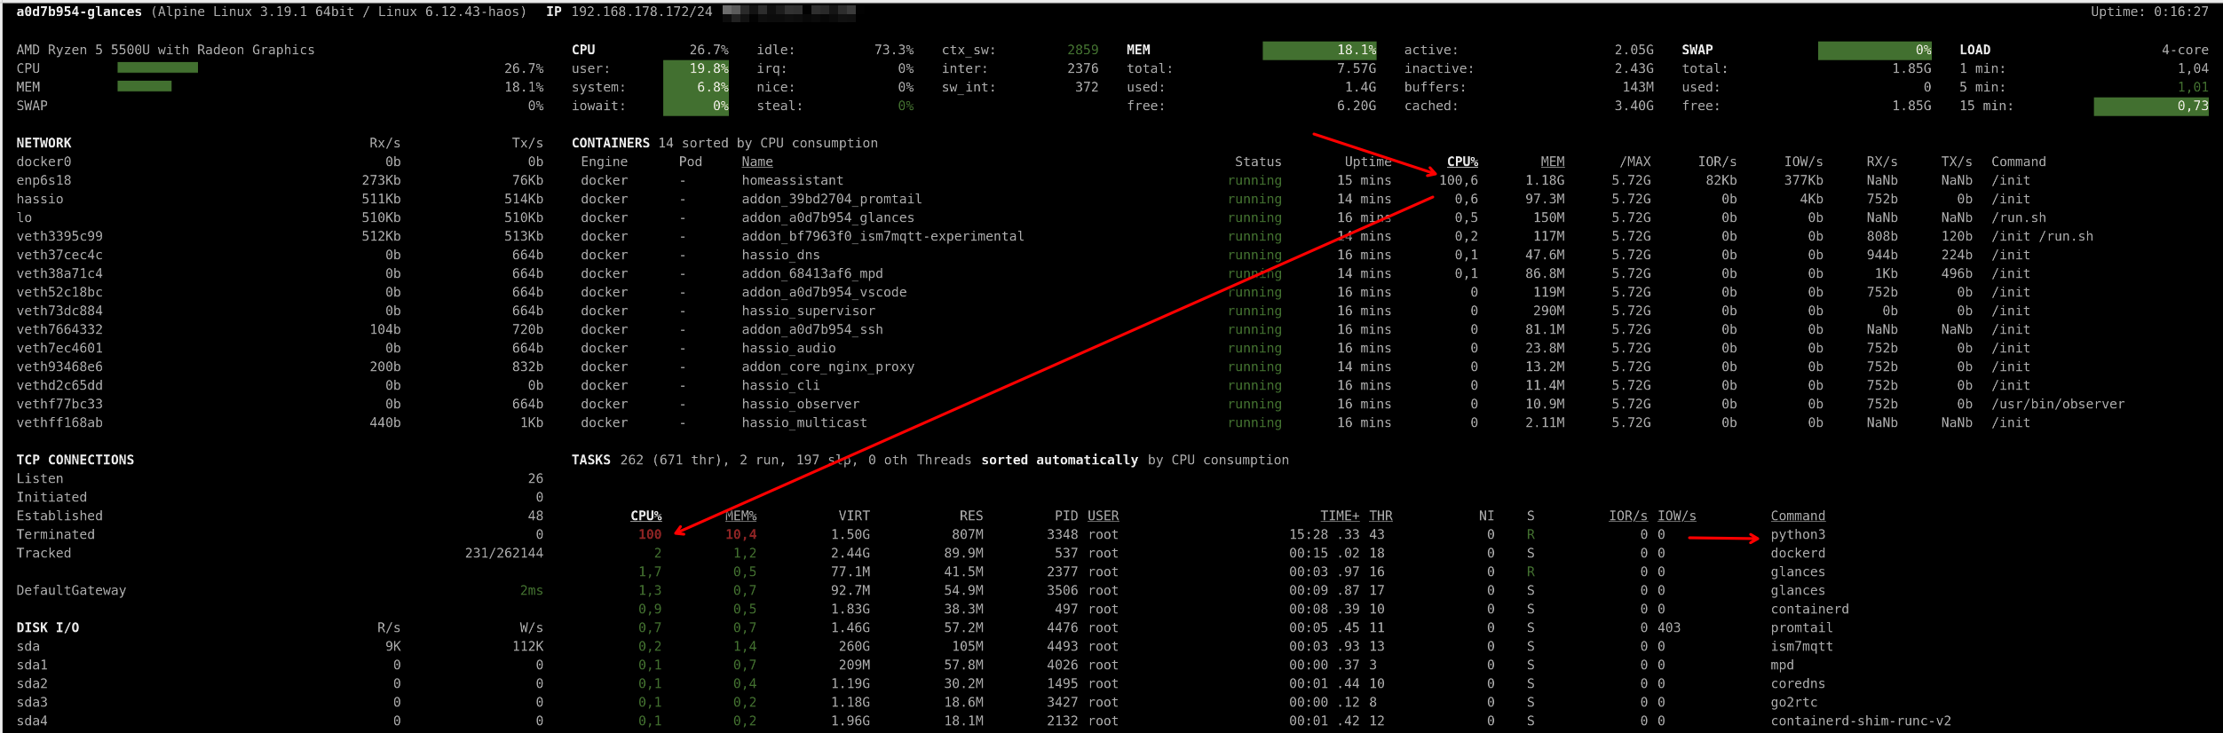2223x733 pixels.
Task: Click the ism7mqtt process command
Action: 1801,646
